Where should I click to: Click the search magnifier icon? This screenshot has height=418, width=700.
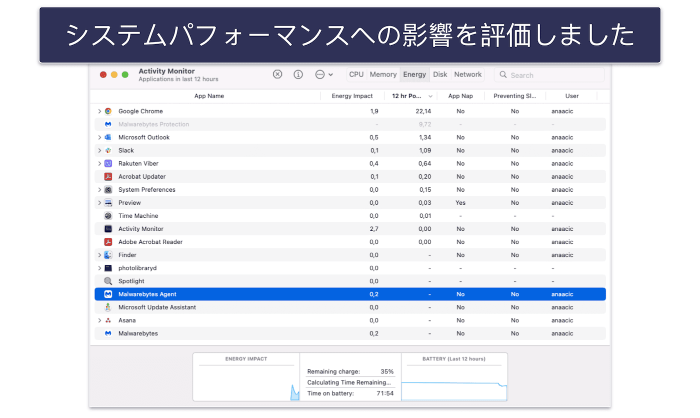tap(503, 75)
